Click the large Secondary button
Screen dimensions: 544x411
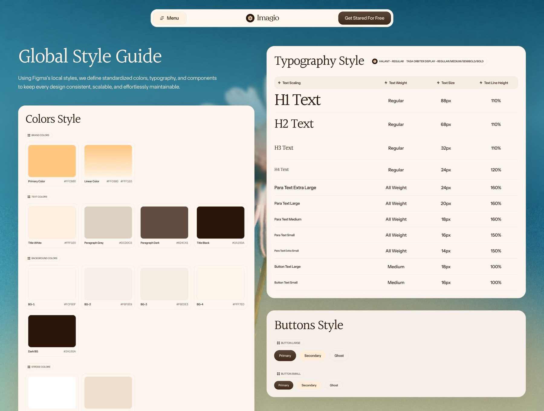[312, 356]
